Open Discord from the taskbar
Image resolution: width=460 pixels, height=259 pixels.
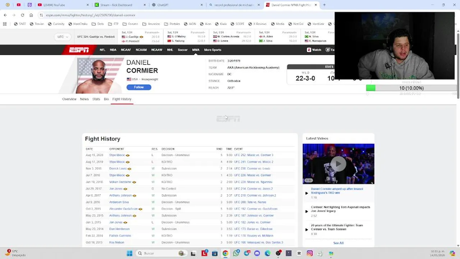pos(257,253)
